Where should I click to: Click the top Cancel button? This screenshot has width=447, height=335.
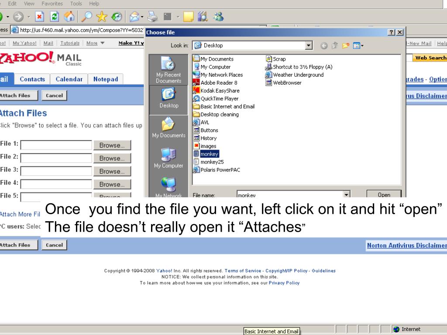click(x=54, y=96)
